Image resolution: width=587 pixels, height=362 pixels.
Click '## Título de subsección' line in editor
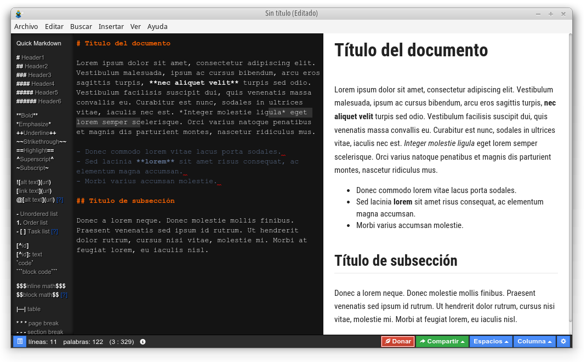(126, 201)
